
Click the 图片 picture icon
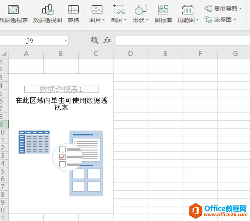point(97,9)
